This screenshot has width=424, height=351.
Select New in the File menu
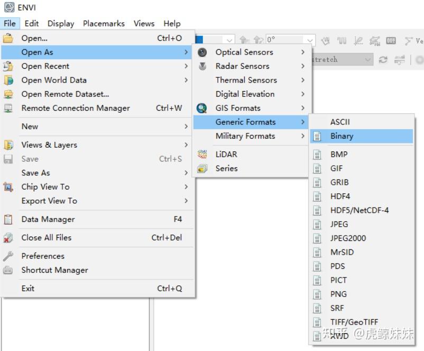point(98,127)
